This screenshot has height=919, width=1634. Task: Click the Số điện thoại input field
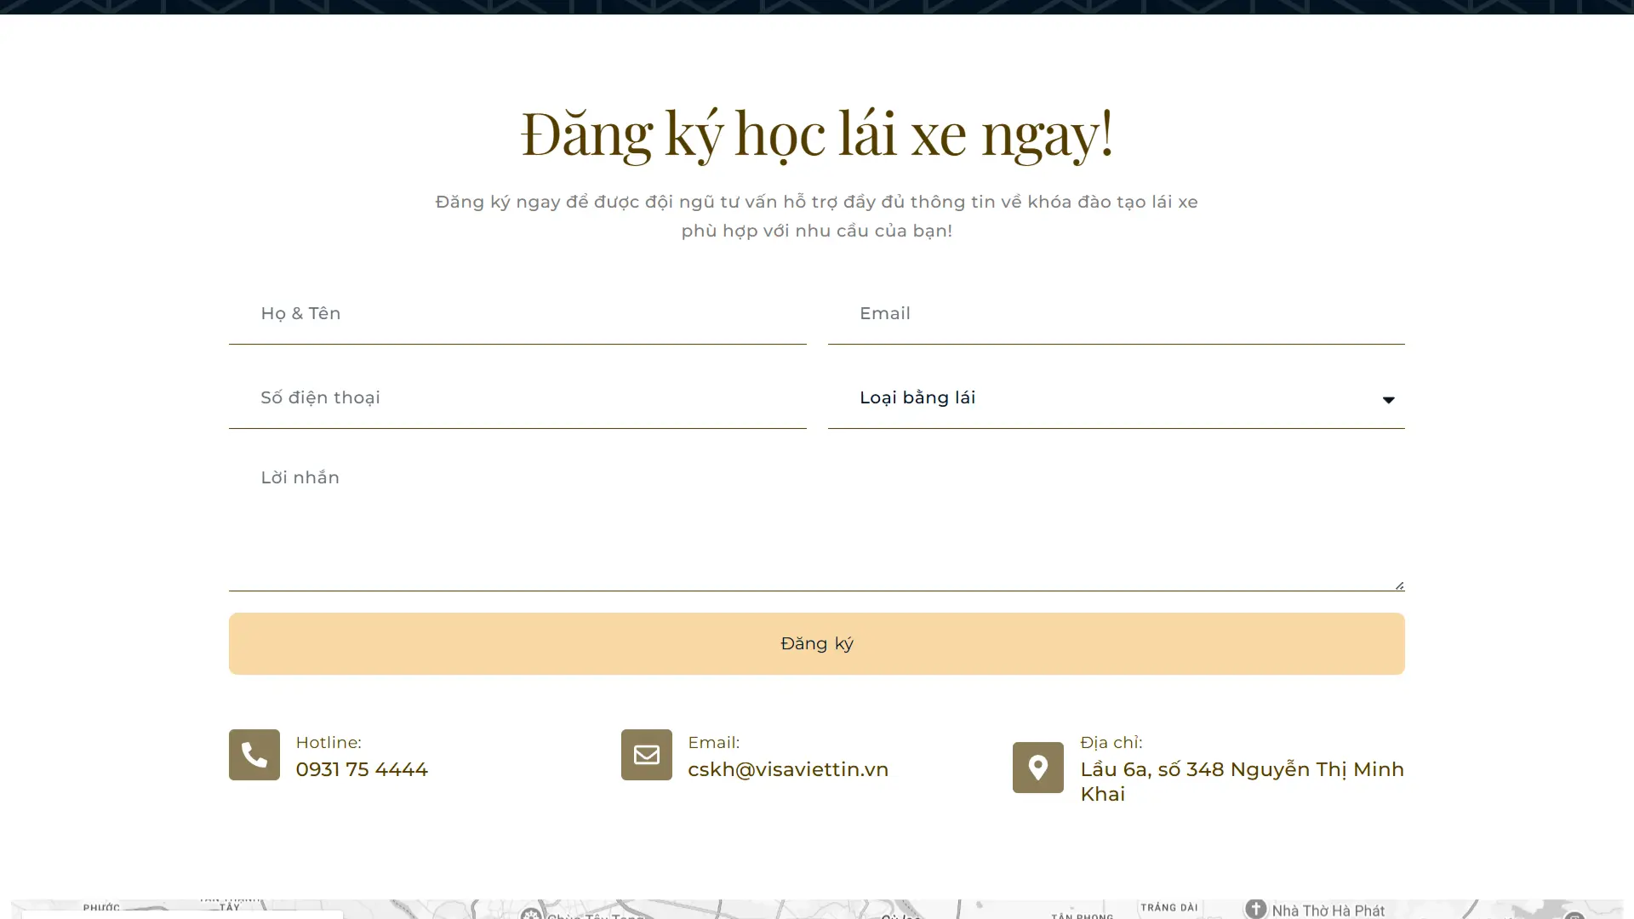[x=517, y=398]
